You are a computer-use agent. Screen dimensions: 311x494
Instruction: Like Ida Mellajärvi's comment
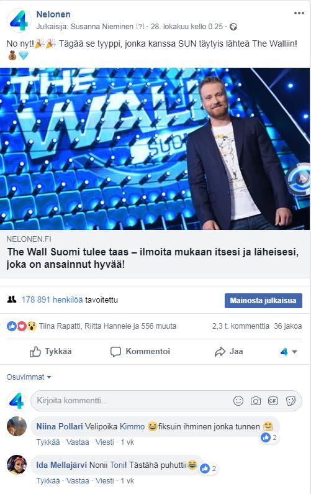coord(48,481)
